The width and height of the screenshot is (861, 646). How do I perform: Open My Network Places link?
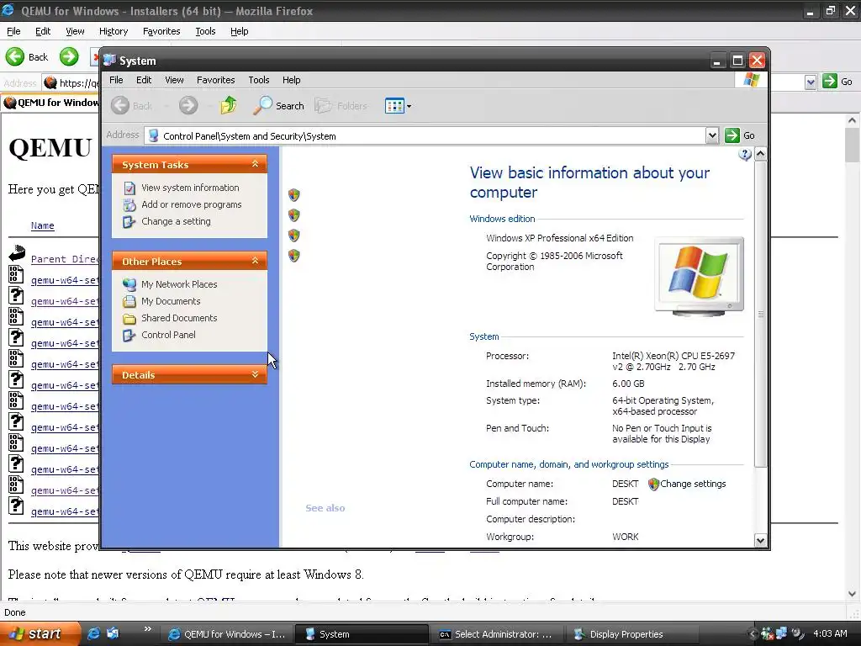tap(179, 284)
